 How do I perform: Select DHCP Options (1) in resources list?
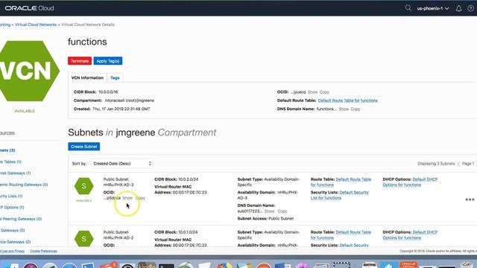point(12,207)
